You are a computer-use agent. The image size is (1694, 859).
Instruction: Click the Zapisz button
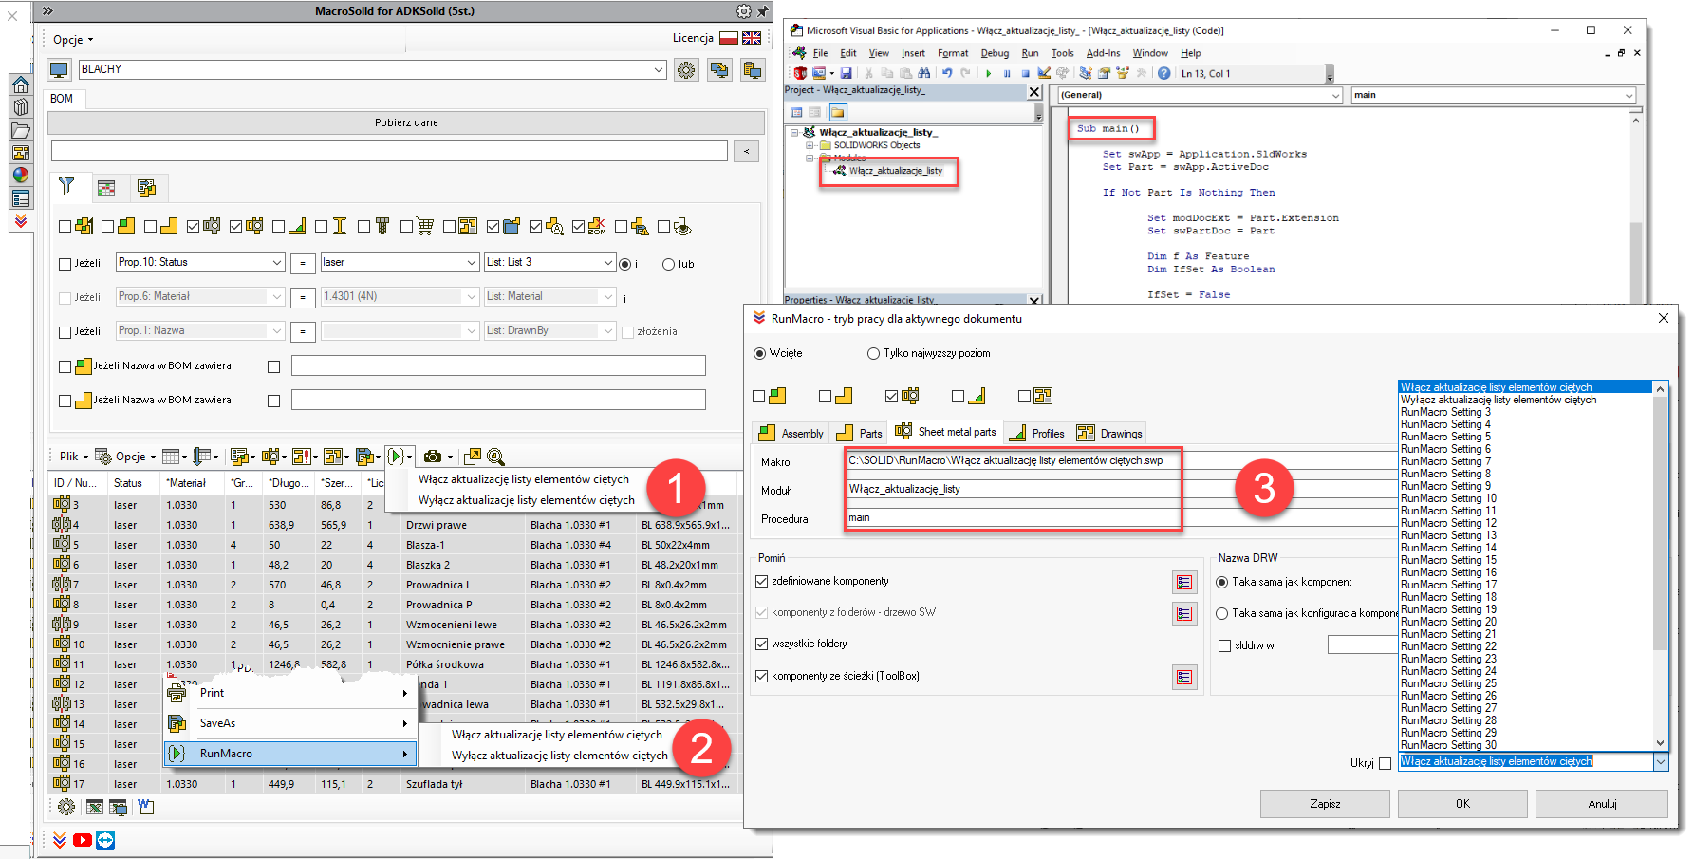[1325, 804]
